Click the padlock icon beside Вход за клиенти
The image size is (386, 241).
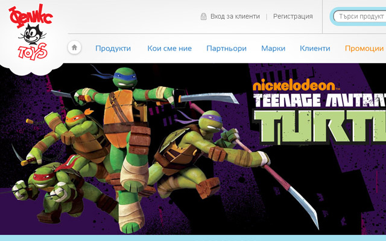(x=203, y=16)
